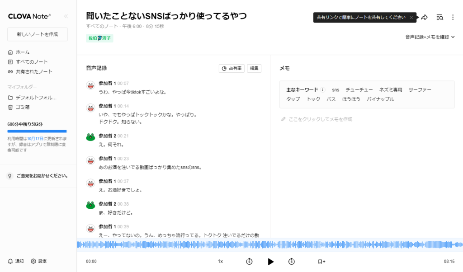
Task: Open 通知 notifications
Action: tap(16, 261)
